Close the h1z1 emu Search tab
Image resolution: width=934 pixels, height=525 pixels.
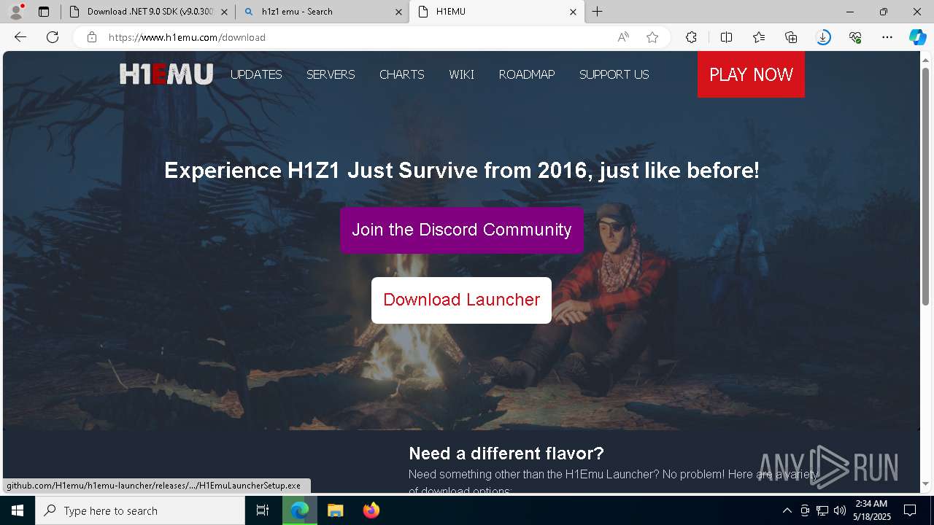tap(398, 12)
